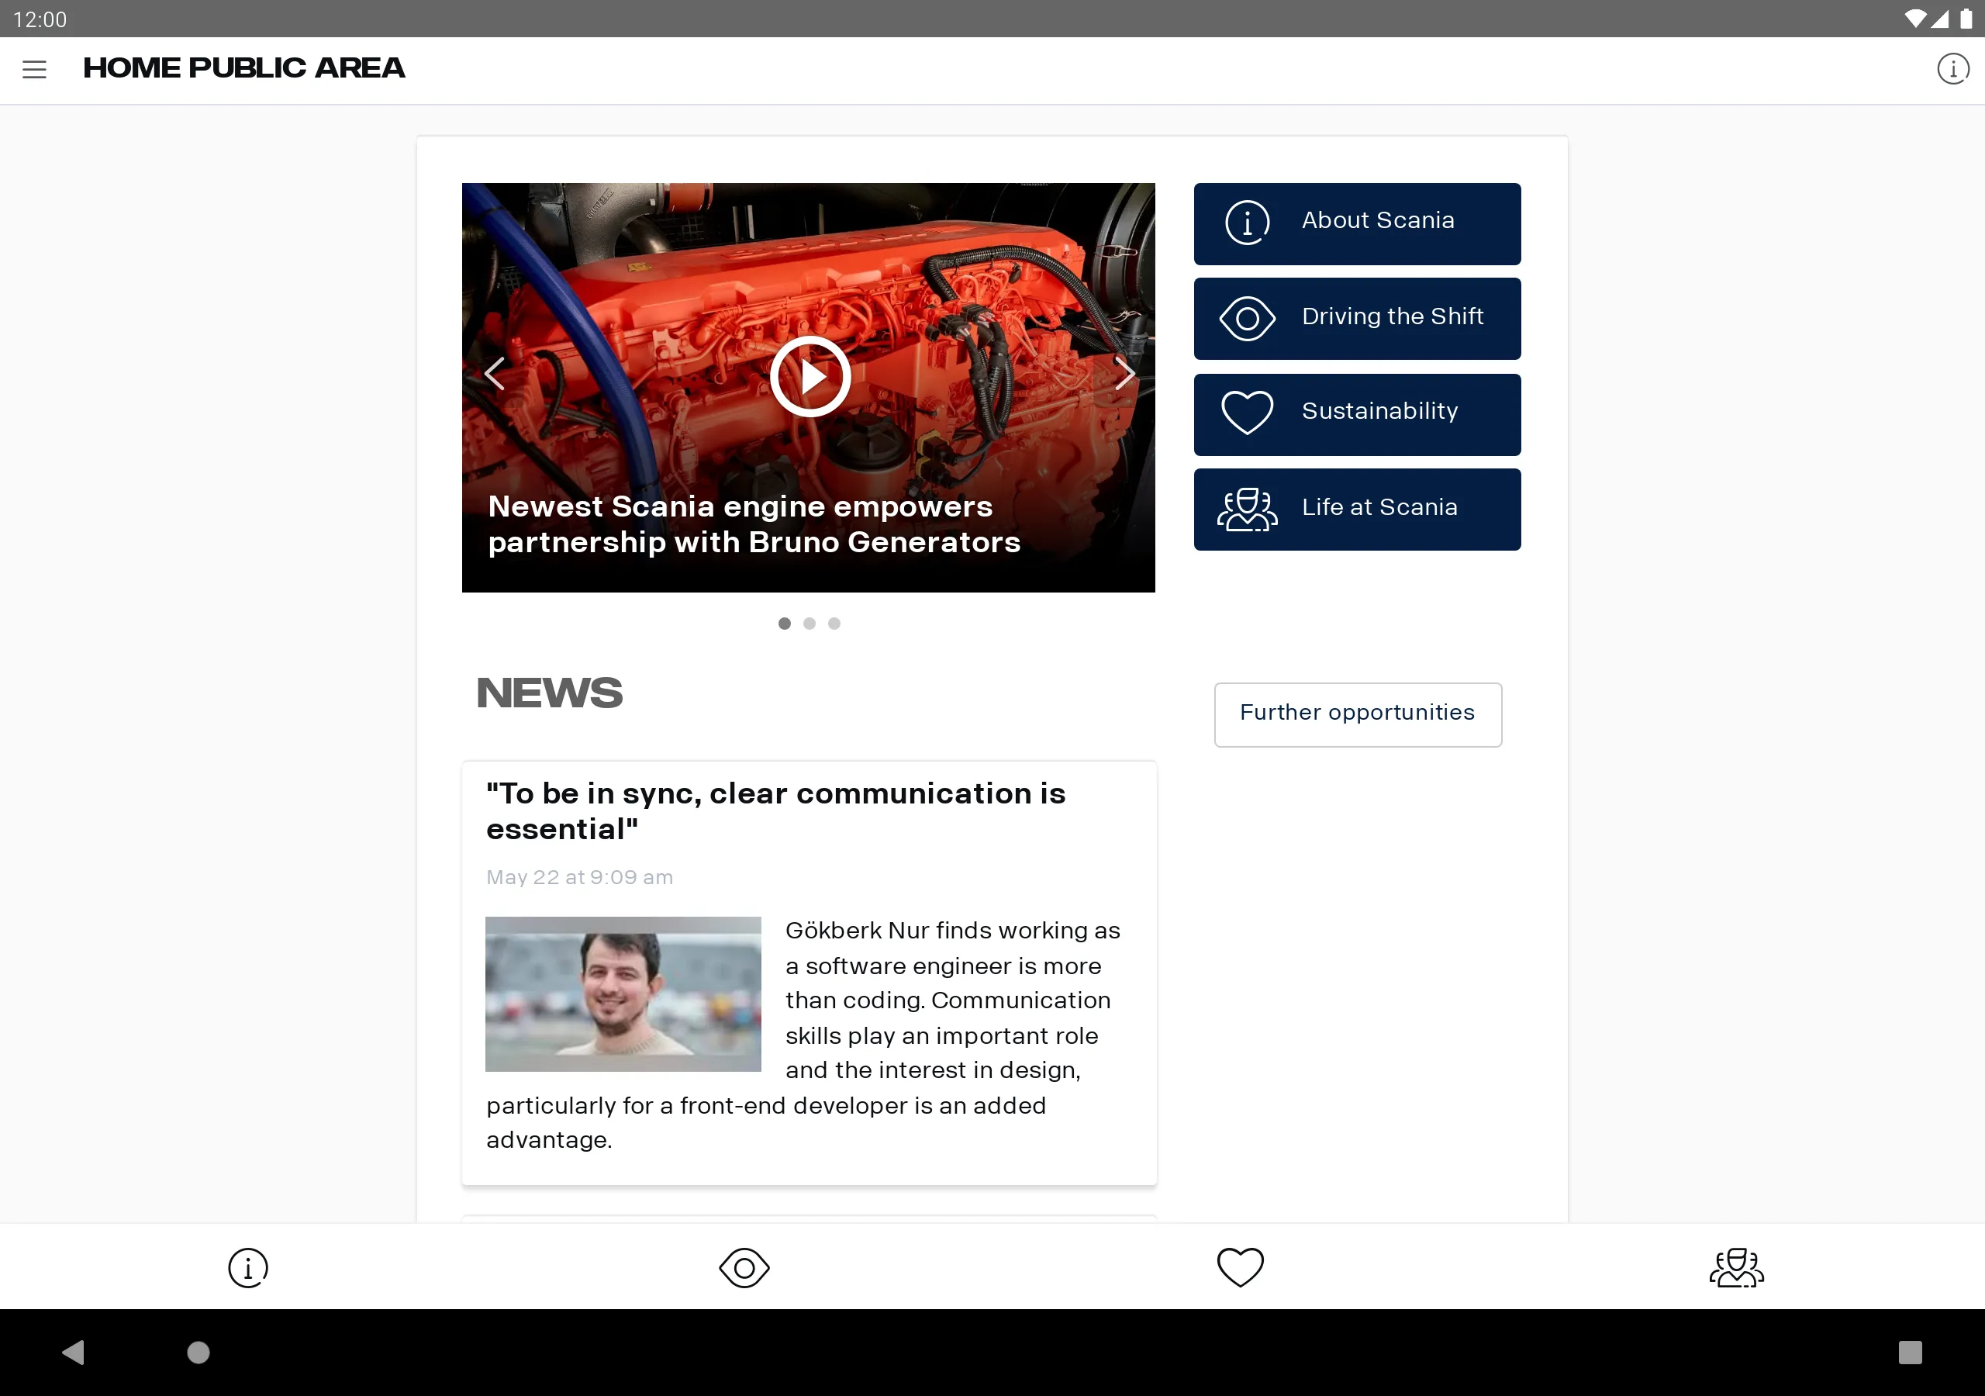Click the people icon in bottom navbar
The width and height of the screenshot is (1985, 1396).
[x=1736, y=1267]
